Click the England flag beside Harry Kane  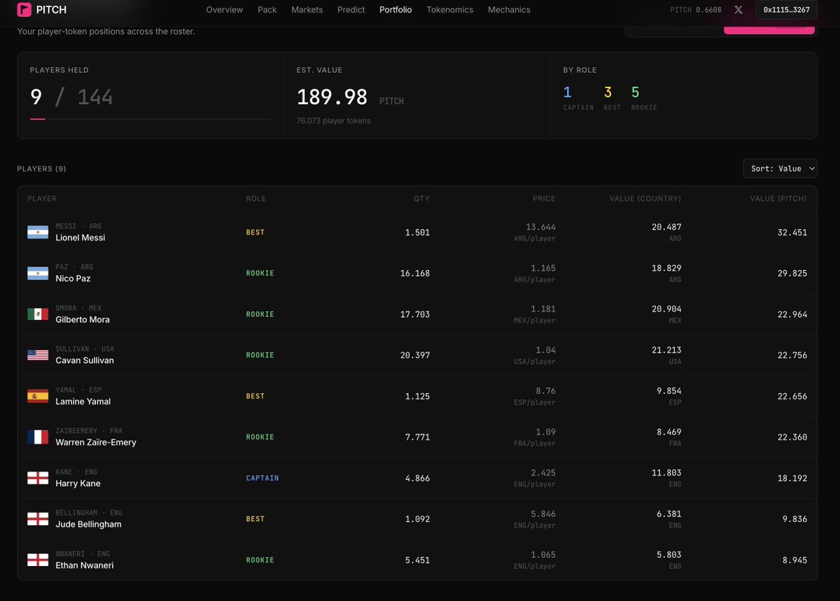tap(38, 479)
